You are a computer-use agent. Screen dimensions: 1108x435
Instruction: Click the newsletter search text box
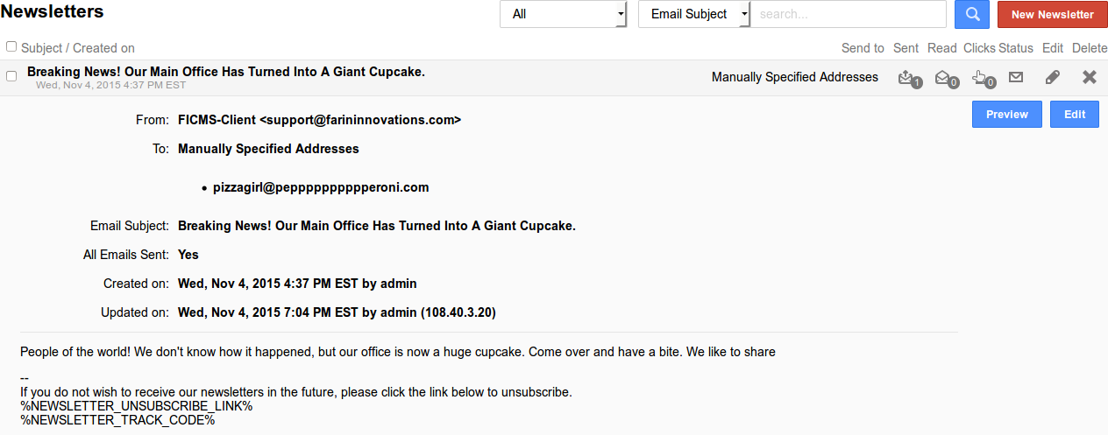pos(848,14)
